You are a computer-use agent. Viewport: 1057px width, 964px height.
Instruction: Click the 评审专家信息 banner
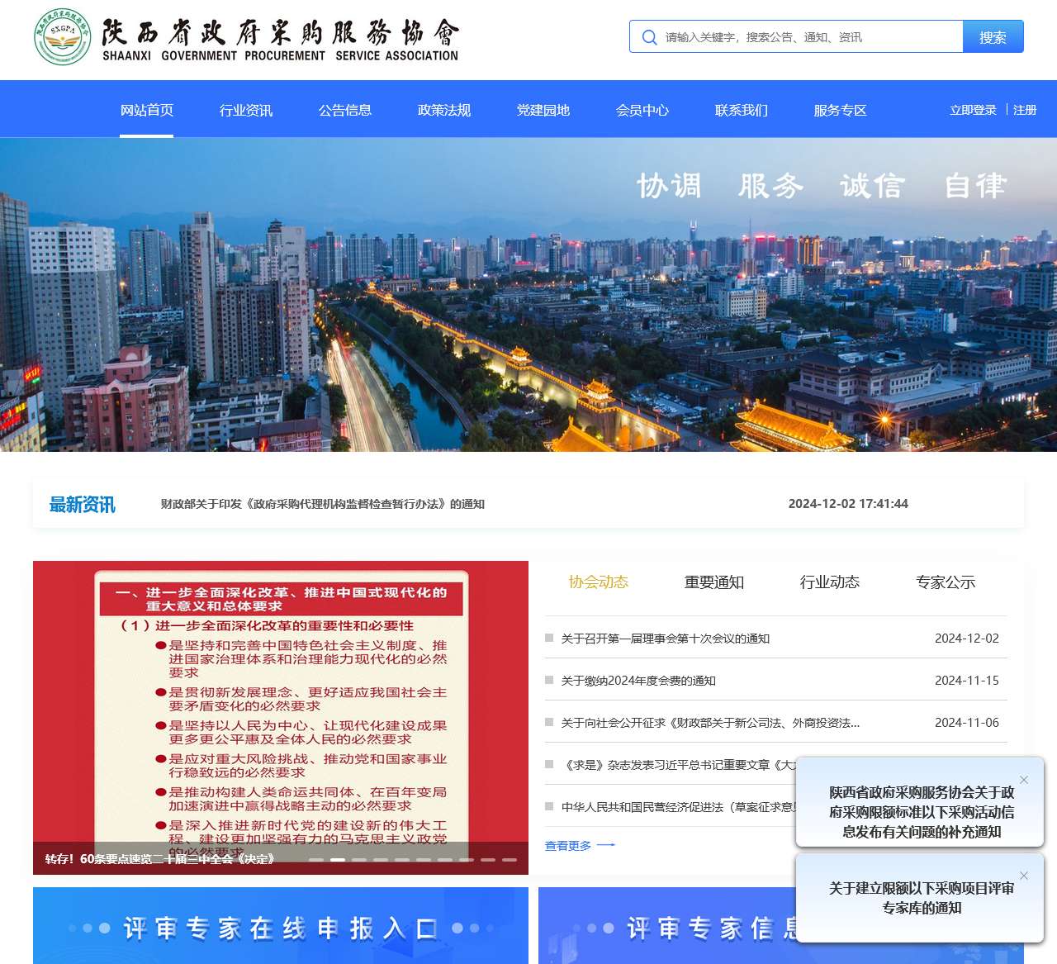click(667, 925)
